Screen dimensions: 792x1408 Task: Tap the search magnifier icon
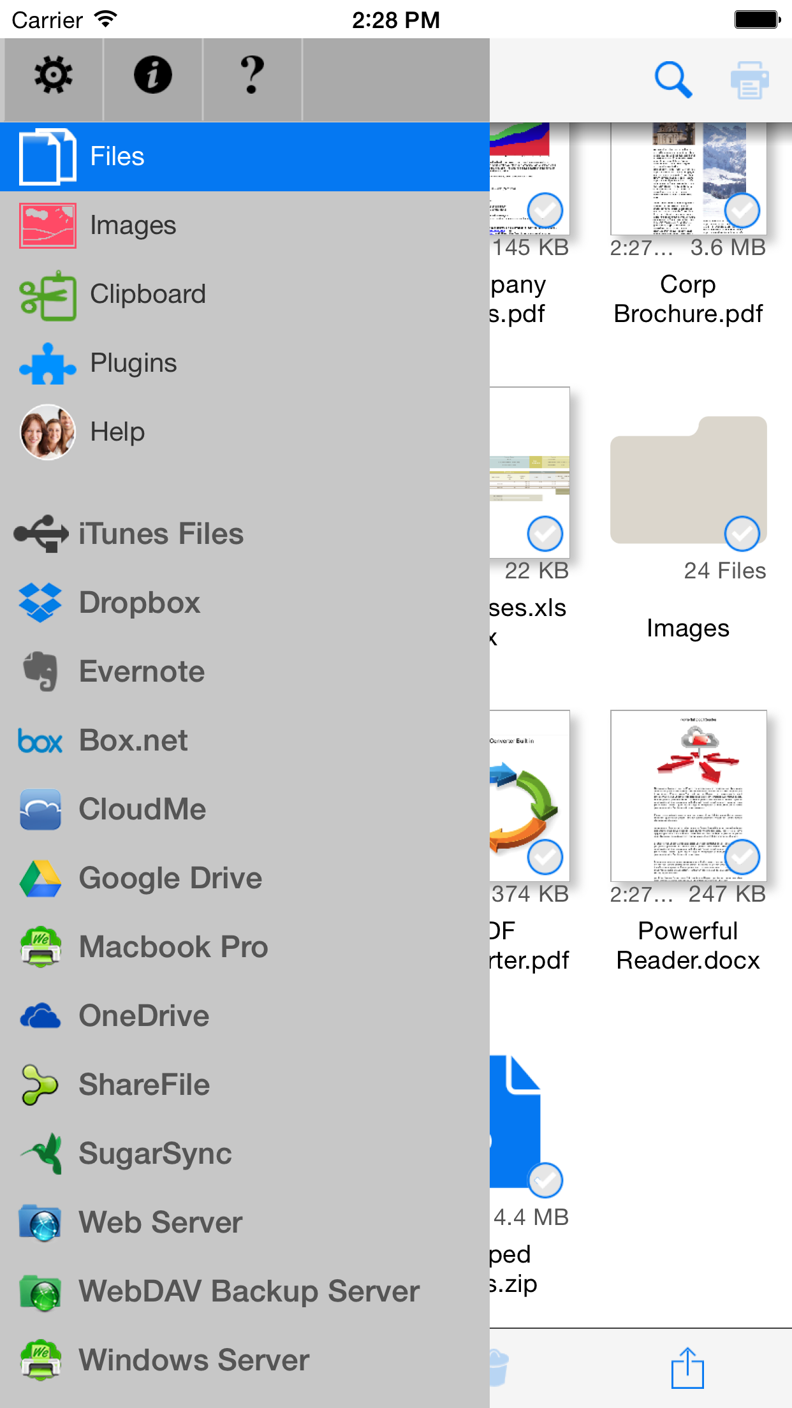pyautogui.click(x=673, y=80)
